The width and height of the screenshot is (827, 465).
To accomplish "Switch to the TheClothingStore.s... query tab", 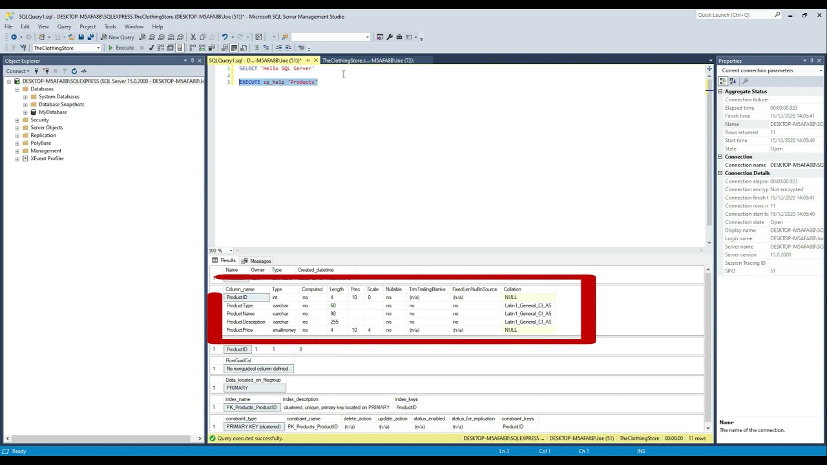I will pos(368,60).
